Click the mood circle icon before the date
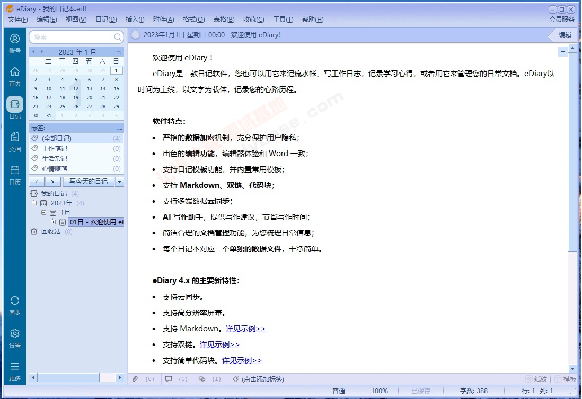This screenshot has height=399, width=582. (x=136, y=34)
